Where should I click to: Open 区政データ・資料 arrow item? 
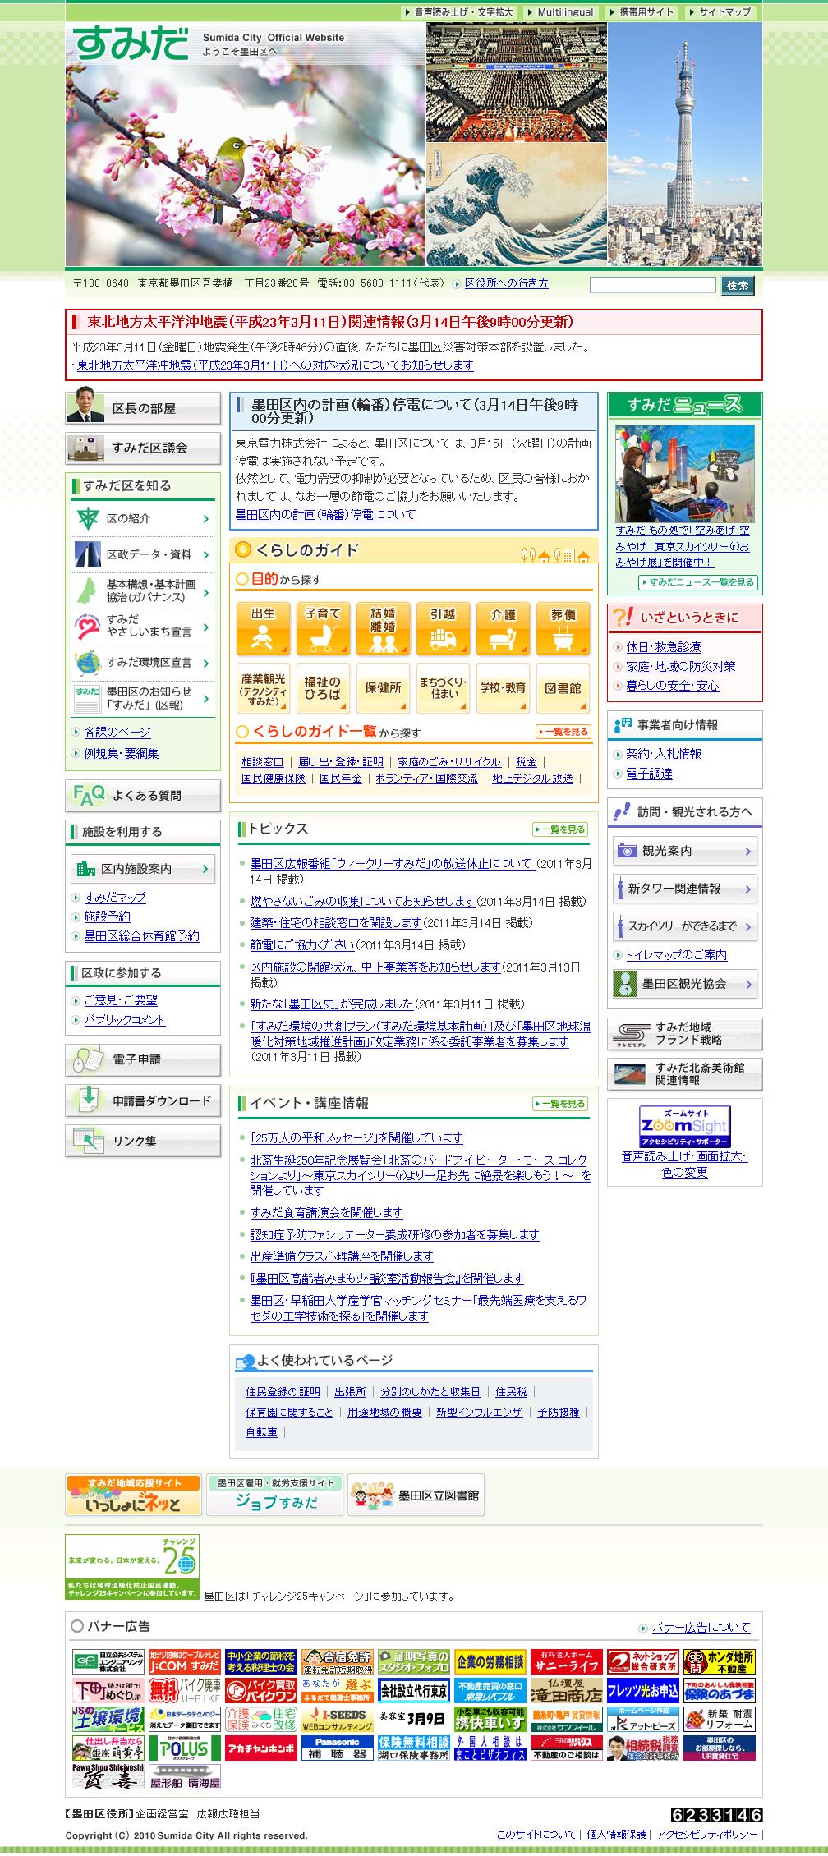coord(143,554)
